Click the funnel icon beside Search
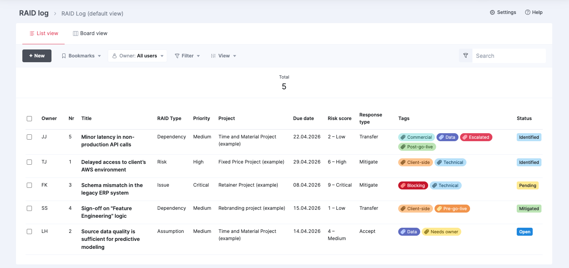 [466, 56]
